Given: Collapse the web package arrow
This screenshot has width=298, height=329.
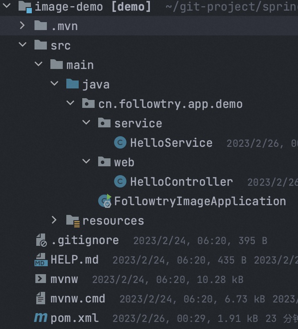Looking at the screenshot, I should coord(86,162).
